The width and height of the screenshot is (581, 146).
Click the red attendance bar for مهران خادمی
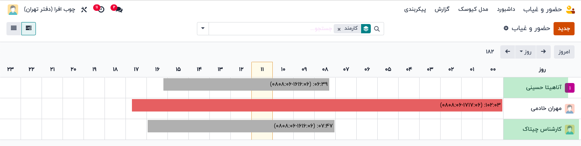pos(317,105)
